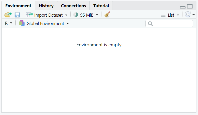Clear objects with the broom icon

pyautogui.click(x=107, y=14)
